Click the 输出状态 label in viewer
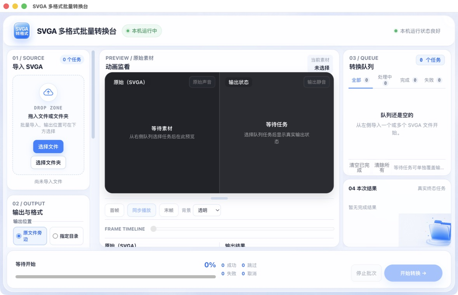This screenshot has height=295, width=458. 239,82
